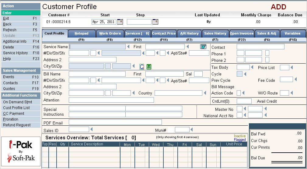The width and height of the screenshot is (307, 169).
Task: Open lookup arrow next to Price List field
Action: pyautogui.click(x=291, y=68)
